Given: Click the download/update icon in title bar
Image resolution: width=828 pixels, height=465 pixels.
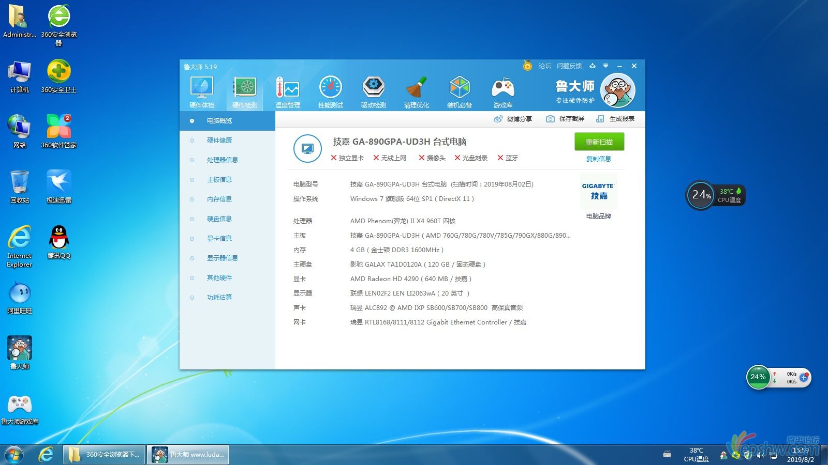Looking at the screenshot, I should pyautogui.click(x=593, y=66).
